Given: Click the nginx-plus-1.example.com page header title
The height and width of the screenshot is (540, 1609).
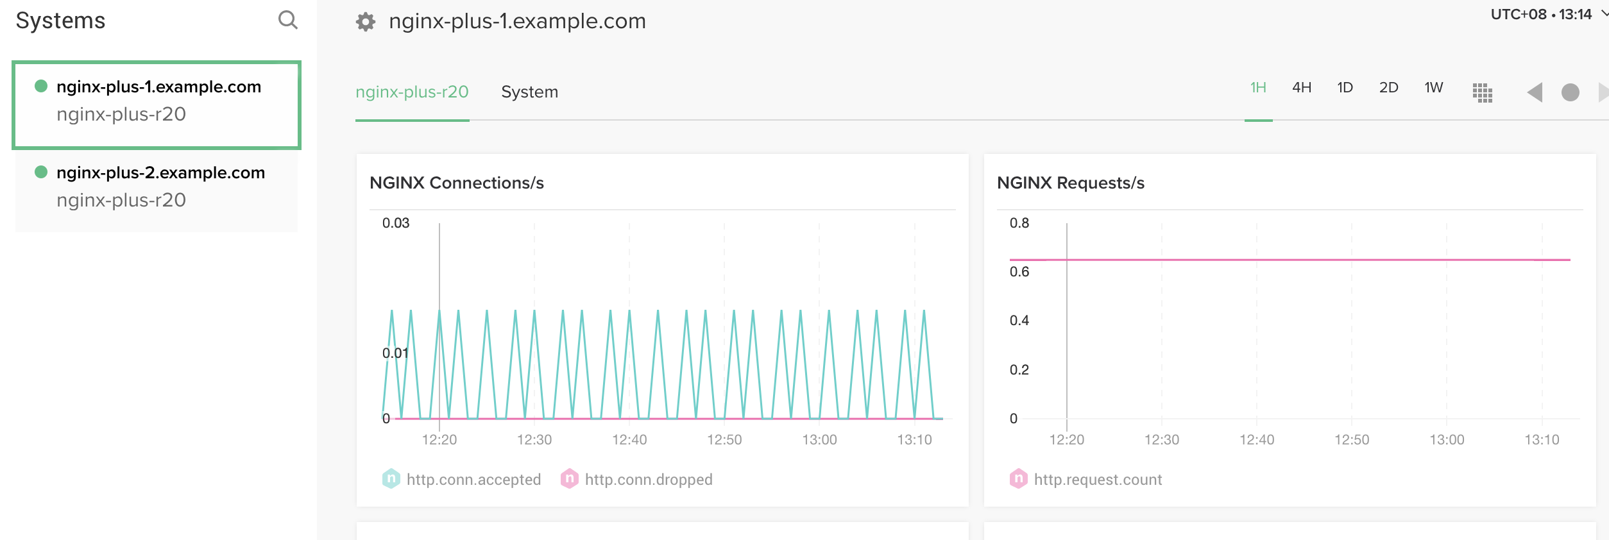Looking at the screenshot, I should click(517, 21).
